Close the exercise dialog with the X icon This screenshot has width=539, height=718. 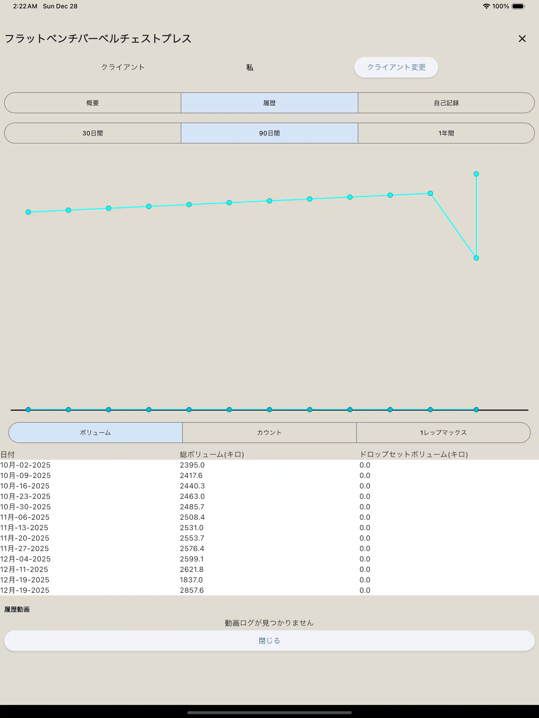coord(522,39)
